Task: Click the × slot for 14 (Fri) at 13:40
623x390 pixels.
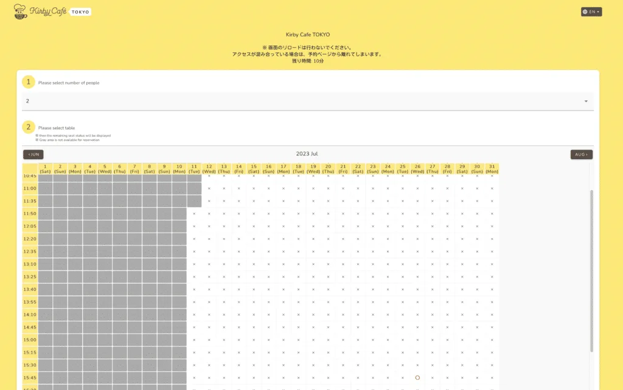Action: (x=238, y=290)
